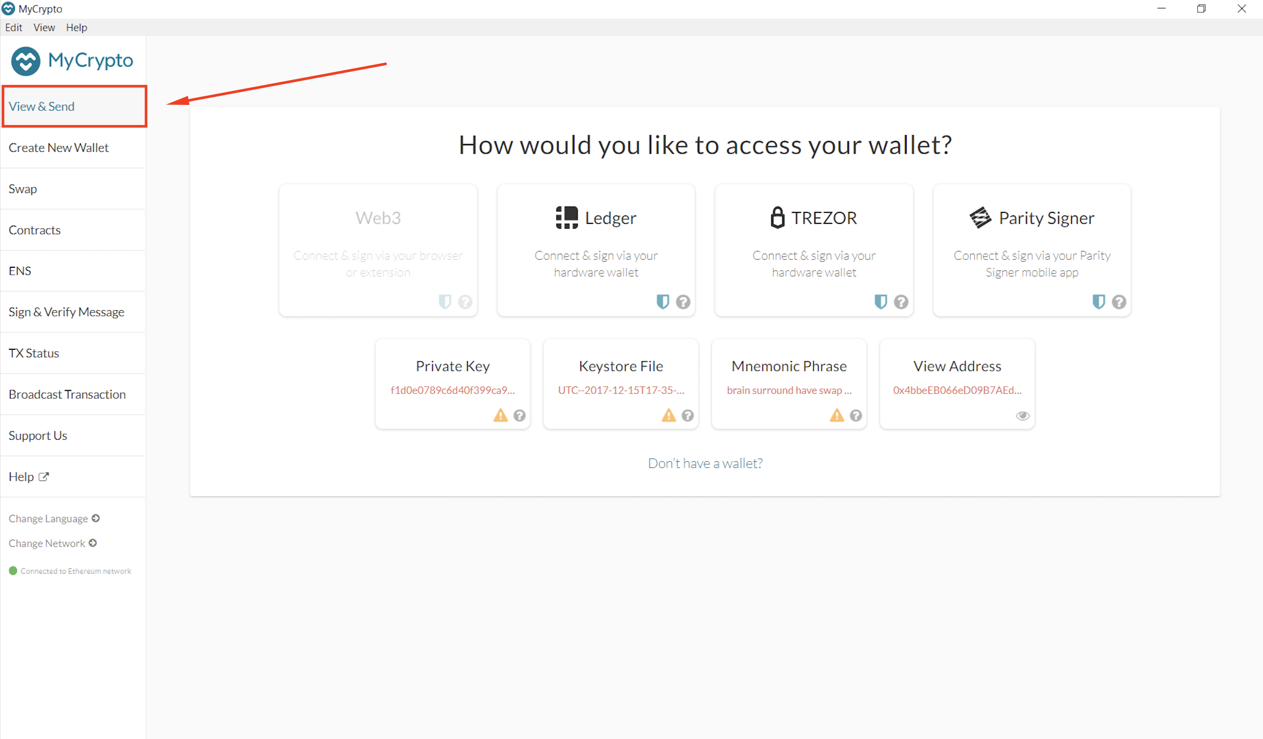Screen dimensions: 1263x739
Task: Click the shield icon on Parity Signer card
Action: (x=1098, y=301)
